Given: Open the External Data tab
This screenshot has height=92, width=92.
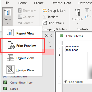Looking at the screenshot, I should coord(61,3).
